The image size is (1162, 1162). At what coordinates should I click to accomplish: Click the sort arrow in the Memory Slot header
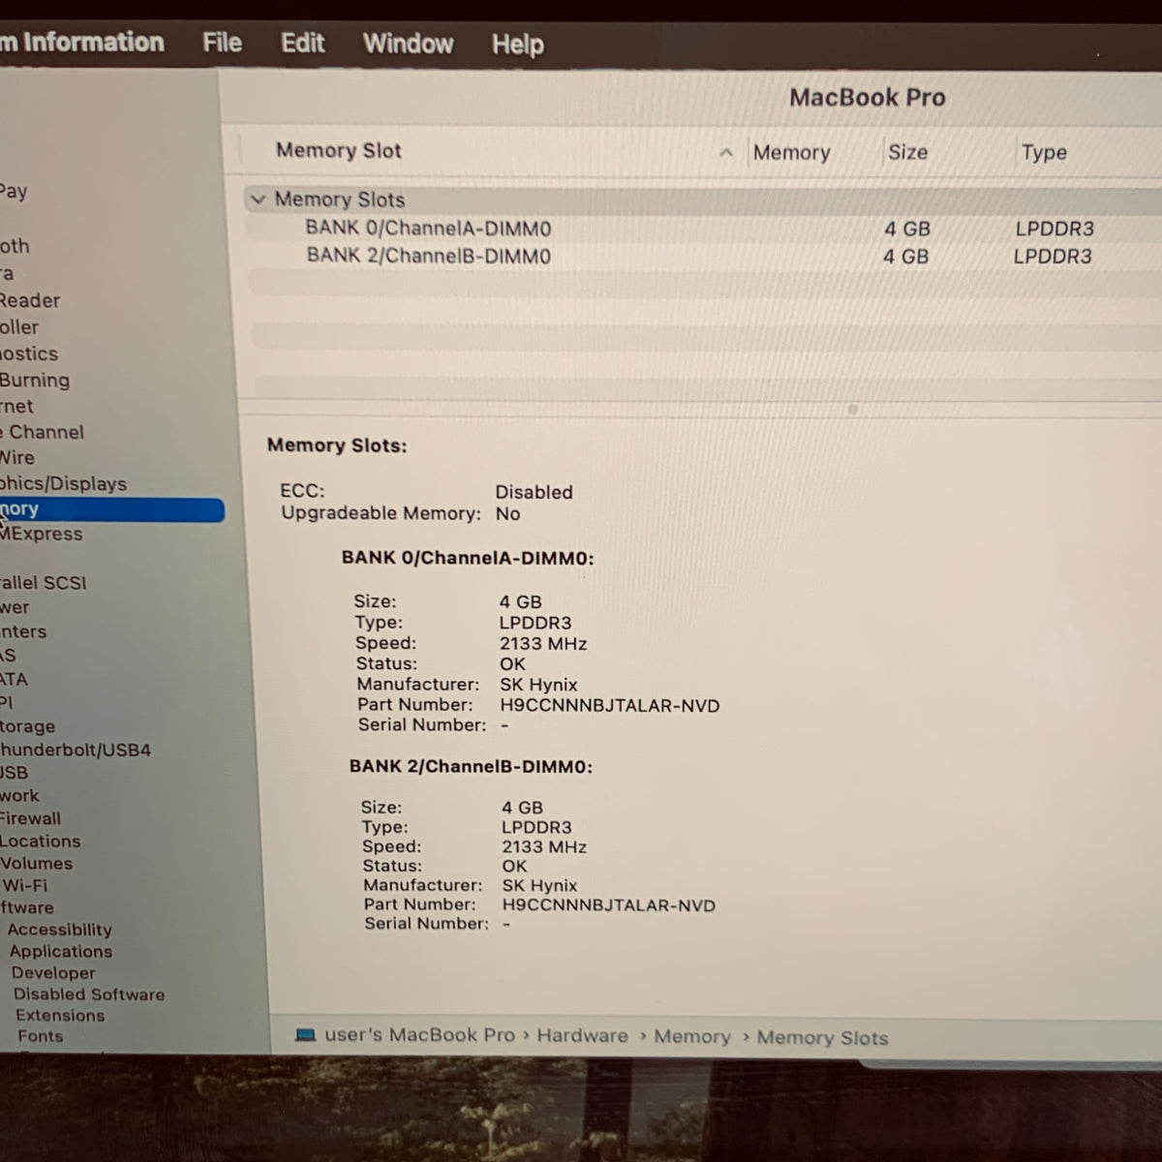click(x=726, y=153)
